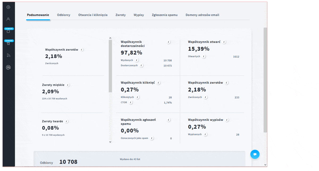Show info for Współczynnik wypisów
319x171 pixels.
coord(227,120)
